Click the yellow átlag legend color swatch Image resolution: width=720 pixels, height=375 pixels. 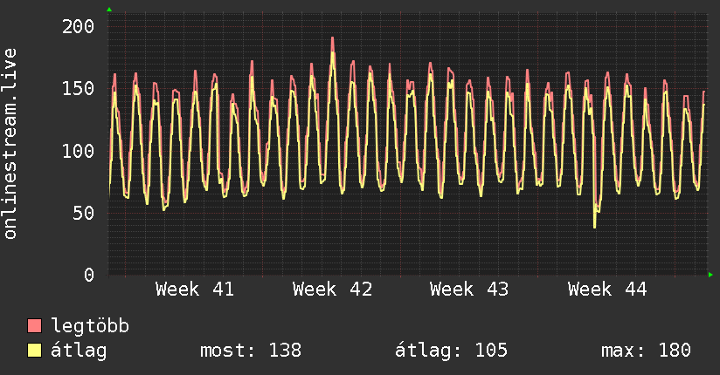35,351
